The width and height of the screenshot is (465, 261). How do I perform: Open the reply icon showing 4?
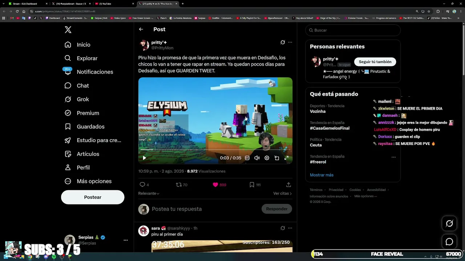(x=142, y=185)
